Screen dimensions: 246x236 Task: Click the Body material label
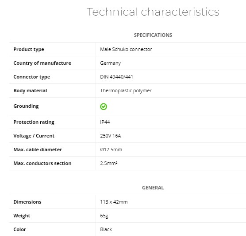pos(30,90)
